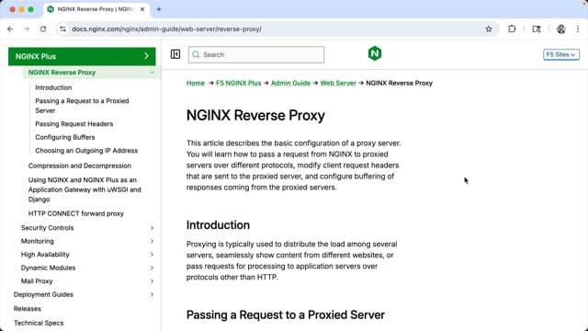
Task: Expand the High Availability section
Action: click(152, 255)
